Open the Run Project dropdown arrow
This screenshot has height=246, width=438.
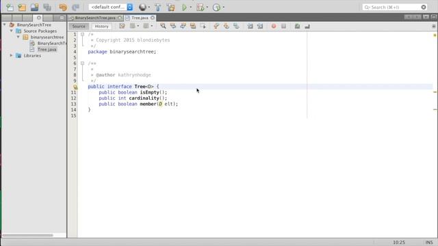point(191,8)
